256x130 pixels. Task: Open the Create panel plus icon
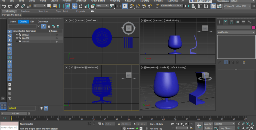219,22
